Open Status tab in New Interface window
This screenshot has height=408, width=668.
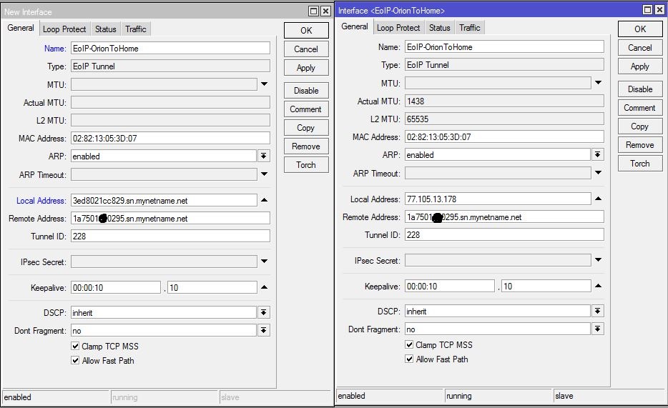point(106,29)
